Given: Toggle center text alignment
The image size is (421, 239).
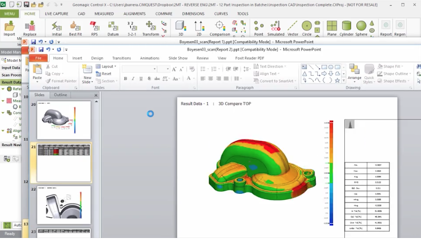Looking at the screenshot, I should click(211, 78).
